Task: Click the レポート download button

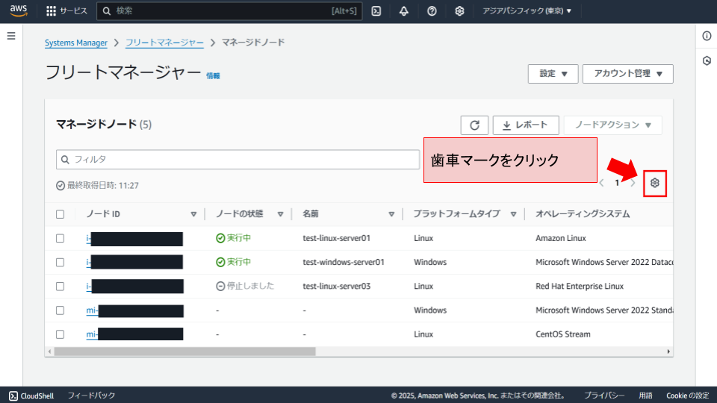Action: [524, 125]
